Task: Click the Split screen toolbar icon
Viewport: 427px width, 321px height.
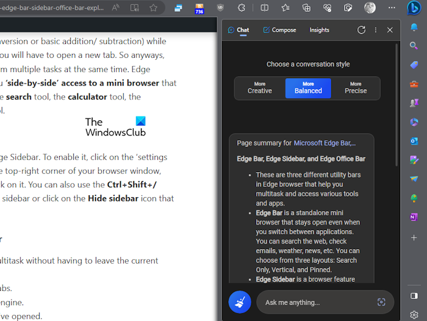Action: (264, 8)
